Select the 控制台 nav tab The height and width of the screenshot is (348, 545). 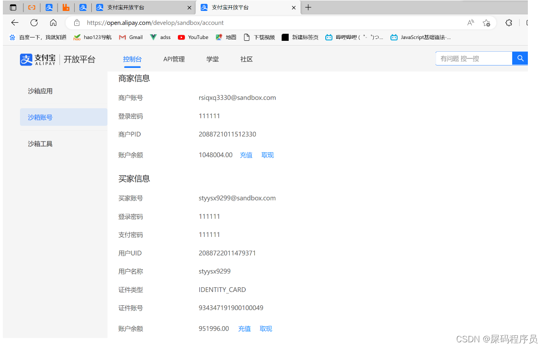click(x=132, y=59)
